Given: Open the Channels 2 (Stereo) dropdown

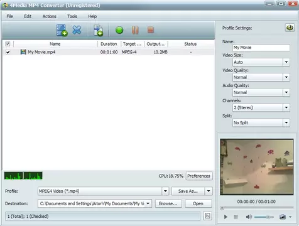Looking at the screenshot, I should (261, 107).
